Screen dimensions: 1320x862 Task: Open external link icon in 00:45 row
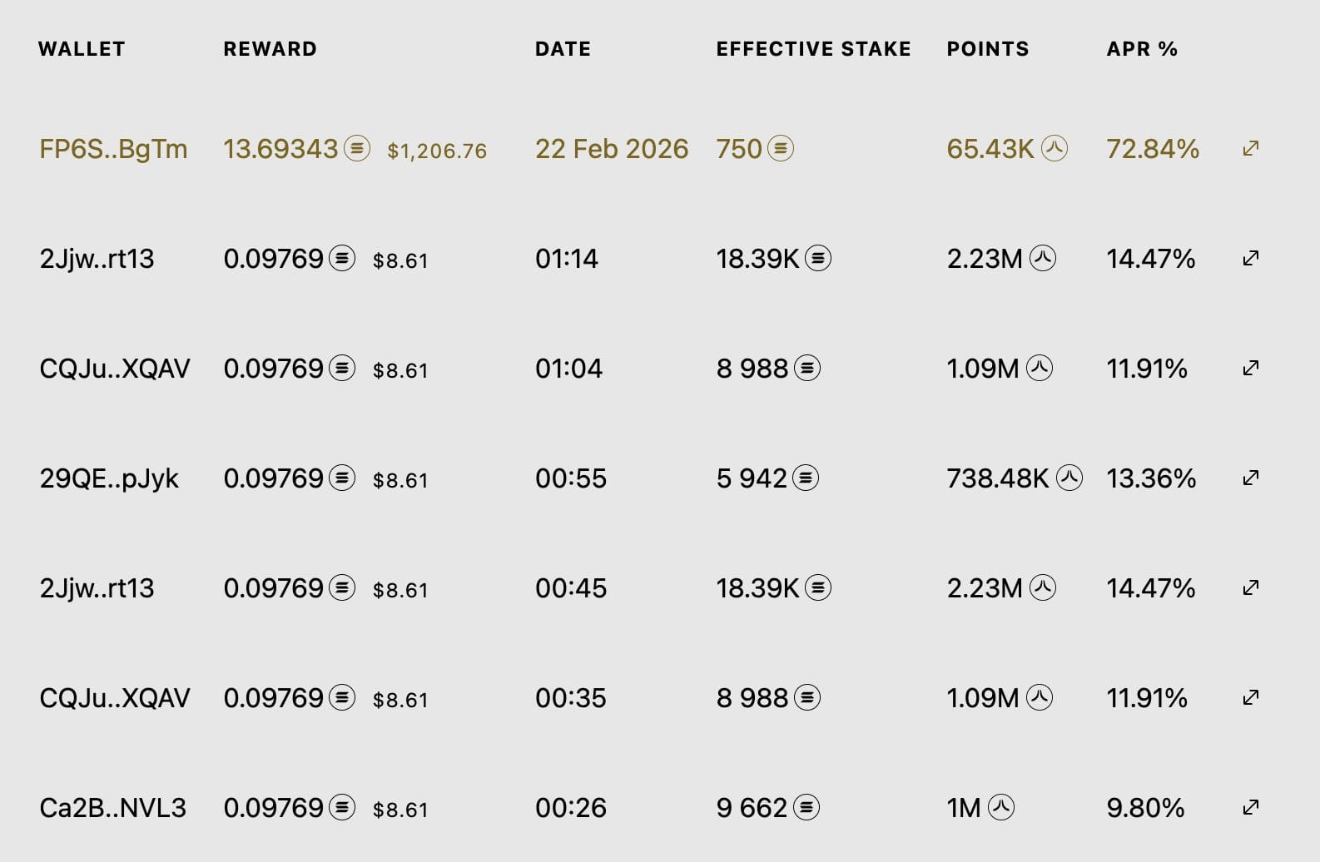pos(1250,588)
